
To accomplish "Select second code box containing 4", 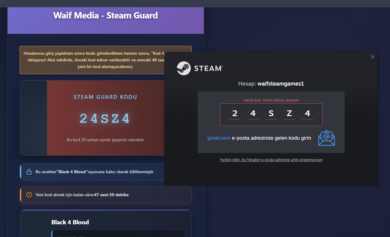I will click(x=253, y=114).
